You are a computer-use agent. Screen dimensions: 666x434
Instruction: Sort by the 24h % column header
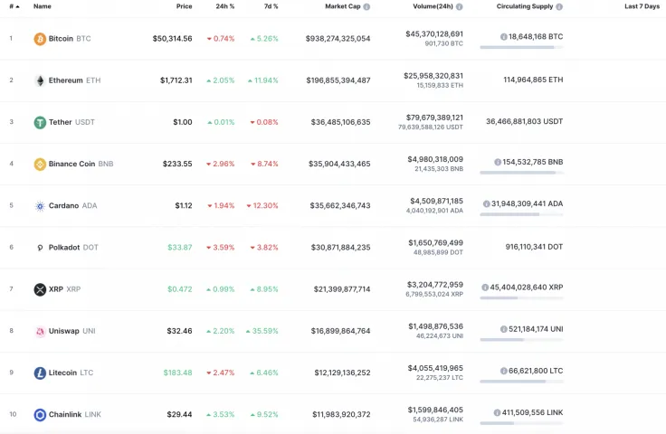[224, 6]
